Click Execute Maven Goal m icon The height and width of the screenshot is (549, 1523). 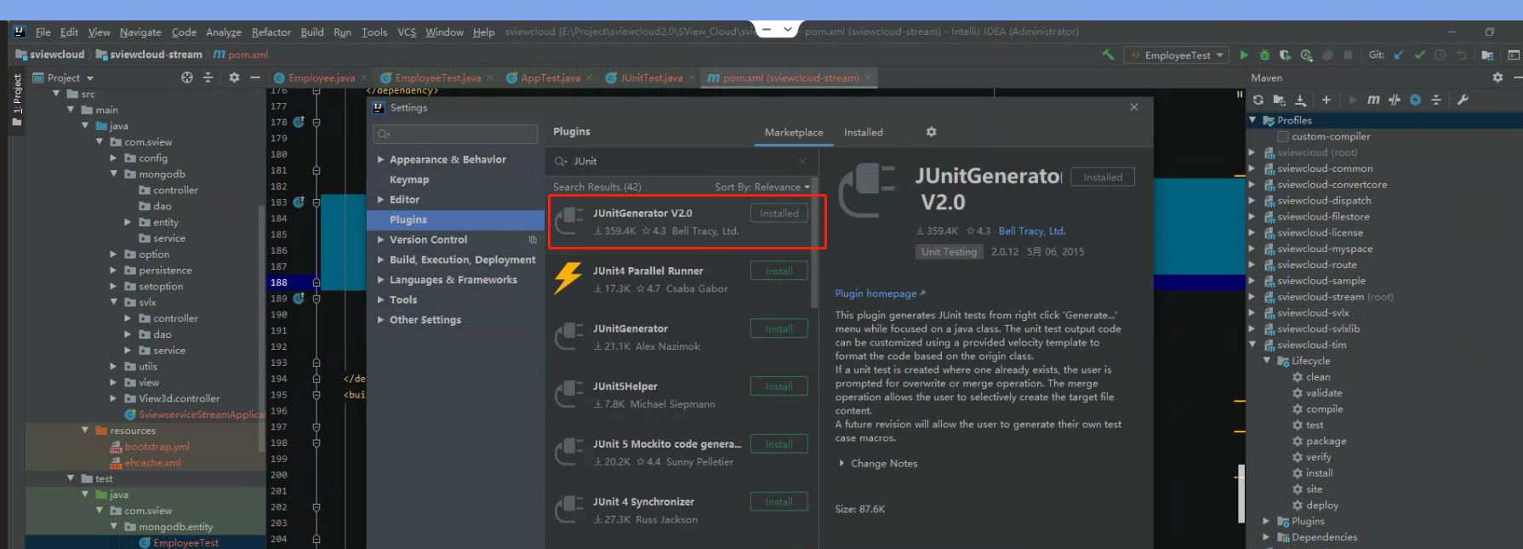pos(1373,100)
